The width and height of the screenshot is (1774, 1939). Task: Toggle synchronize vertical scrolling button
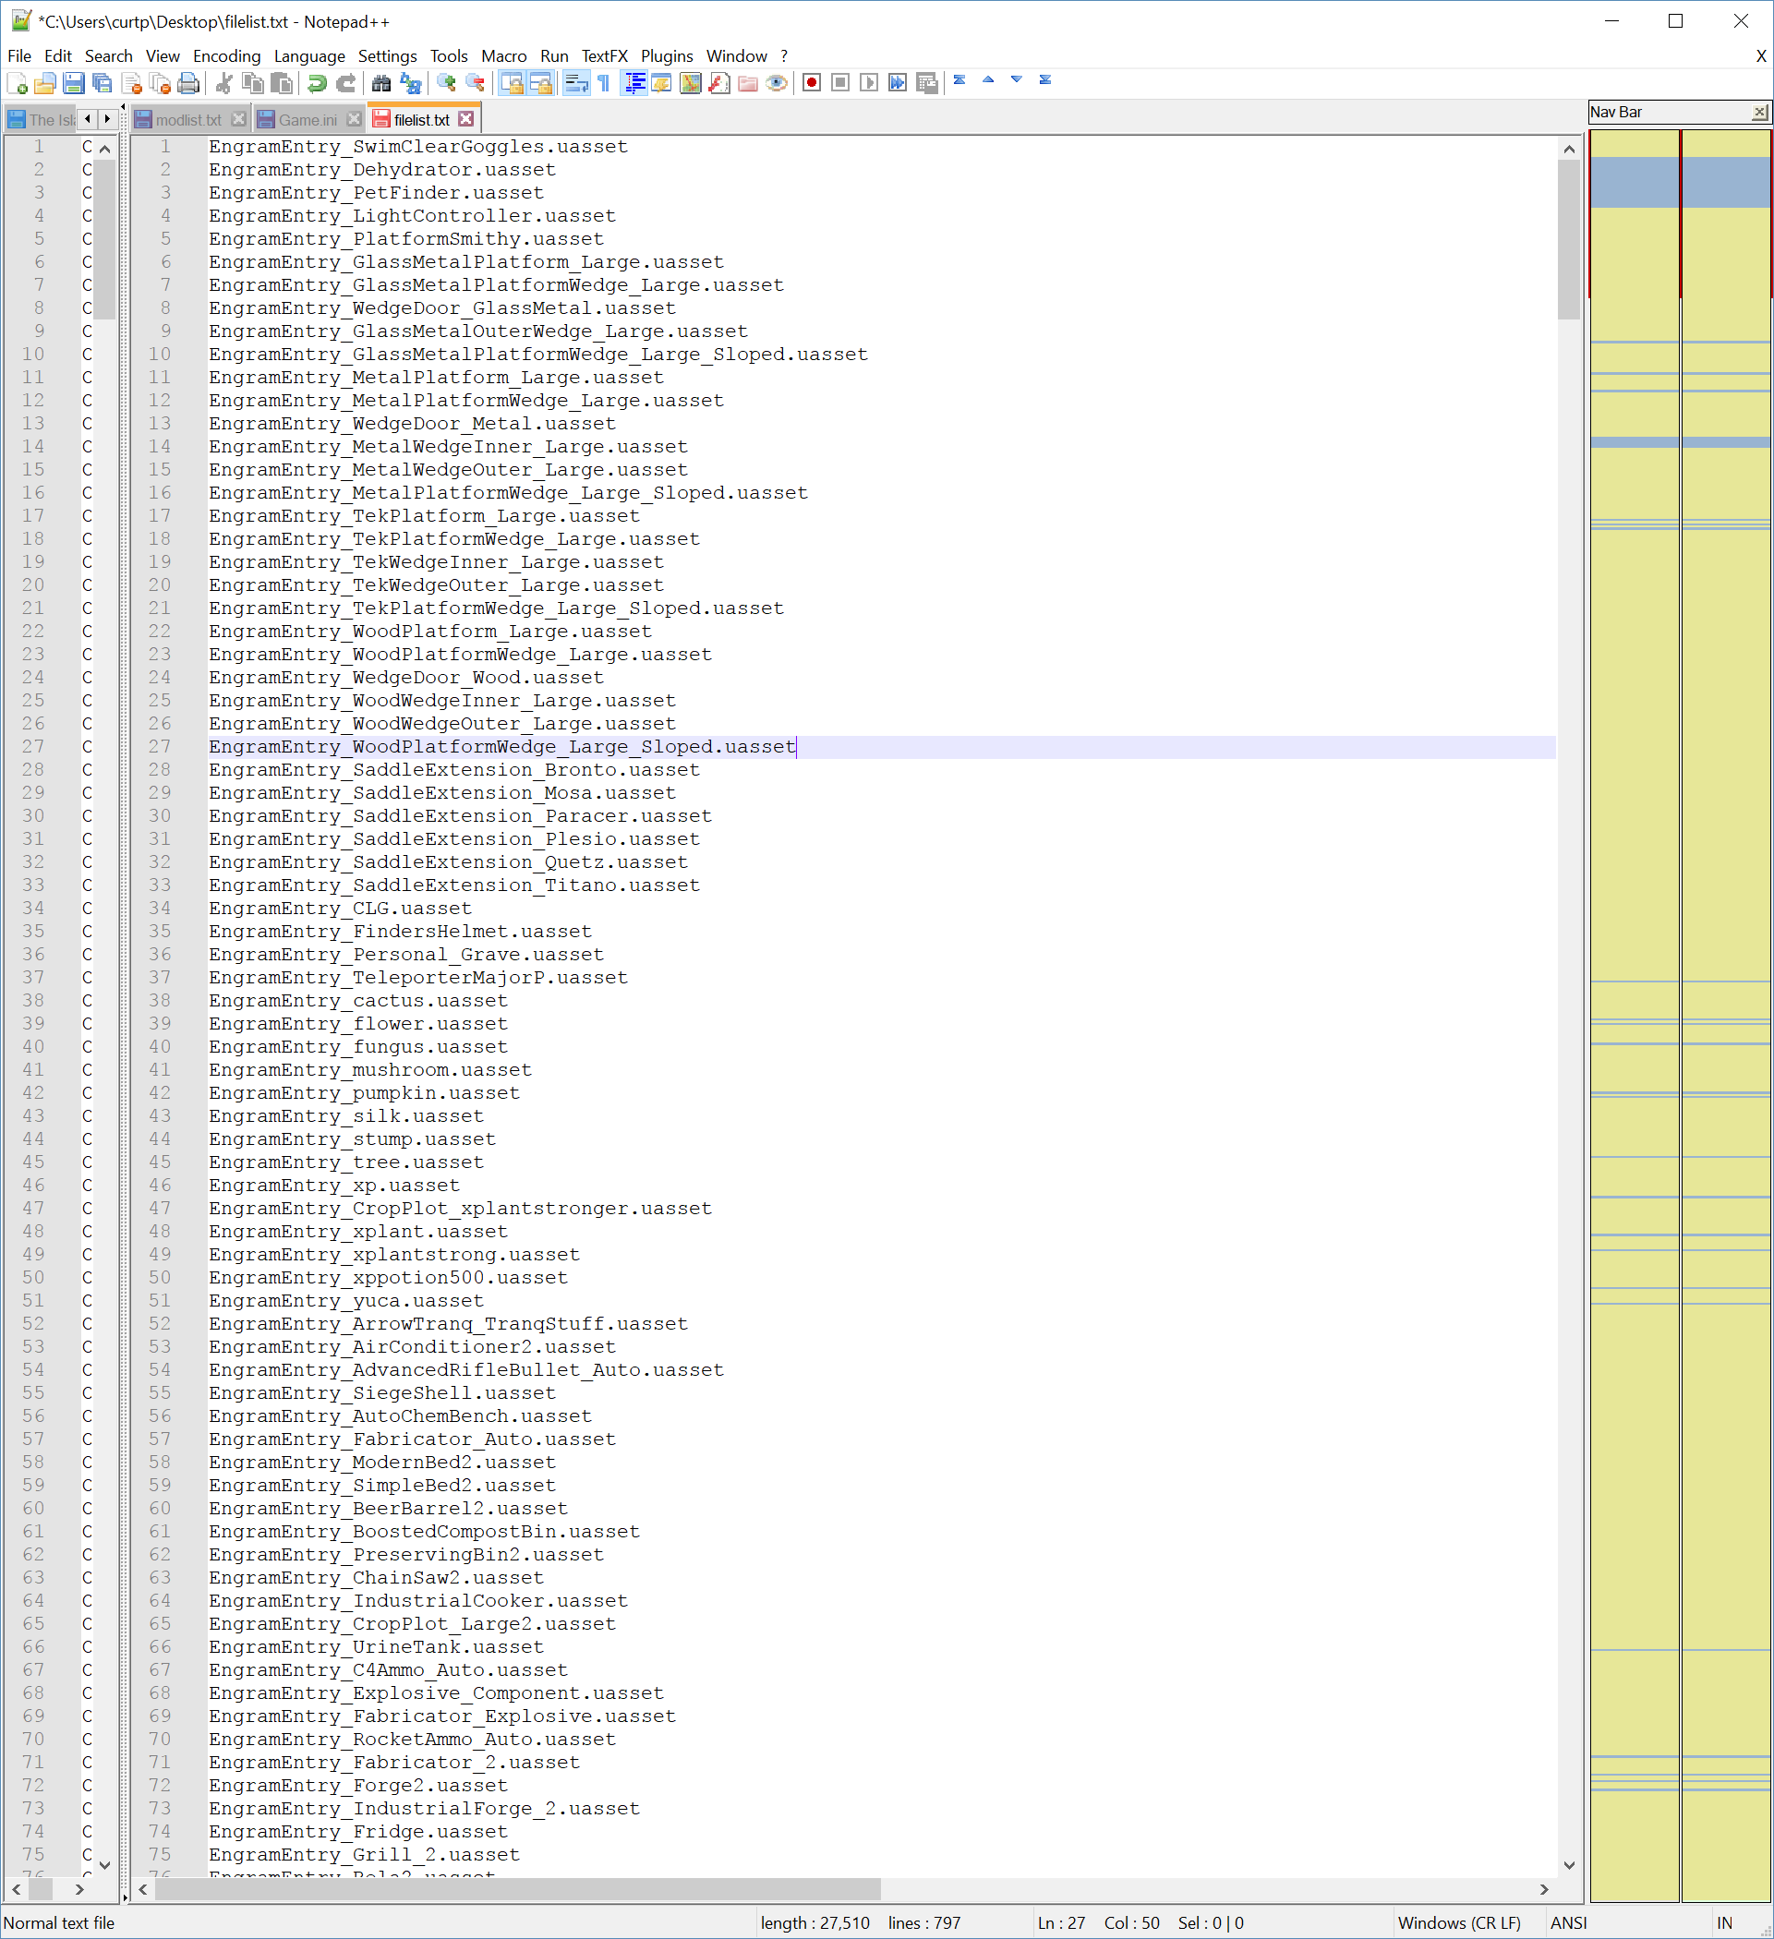pos(512,83)
